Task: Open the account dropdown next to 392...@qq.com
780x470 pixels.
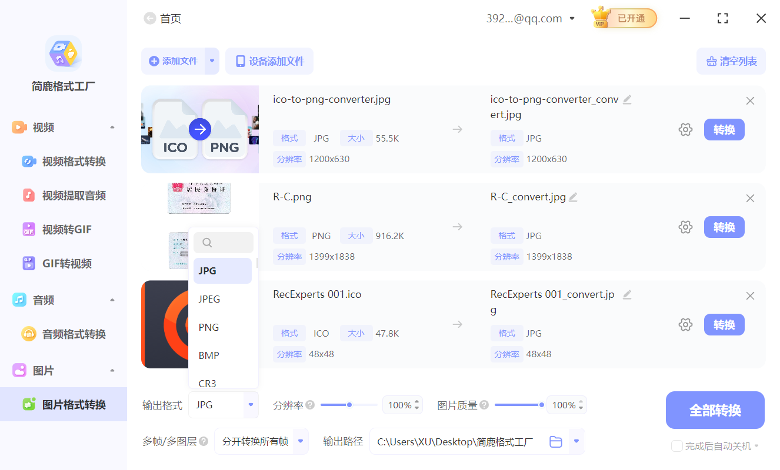Action: tap(571, 18)
